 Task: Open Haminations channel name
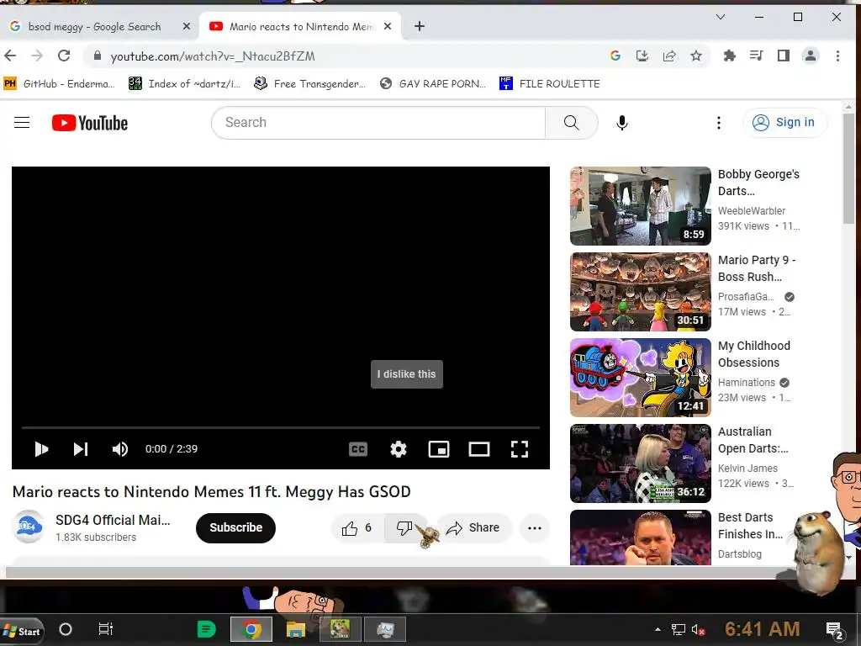(747, 383)
